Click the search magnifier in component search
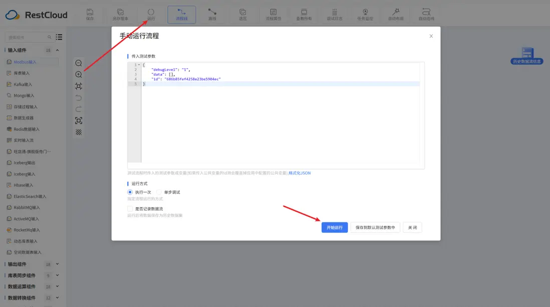The height and width of the screenshot is (307, 550). pyautogui.click(x=49, y=37)
